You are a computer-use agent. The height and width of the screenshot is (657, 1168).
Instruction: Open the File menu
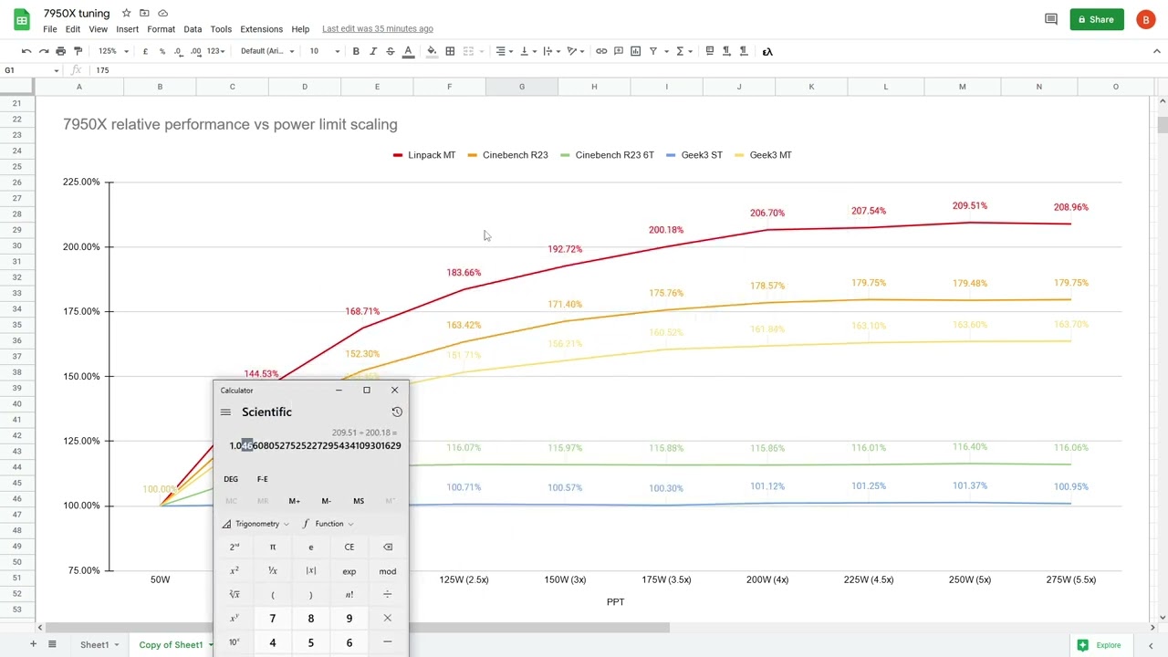click(50, 29)
